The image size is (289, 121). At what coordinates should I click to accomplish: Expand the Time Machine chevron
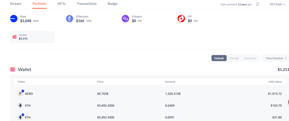coord(286,58)
